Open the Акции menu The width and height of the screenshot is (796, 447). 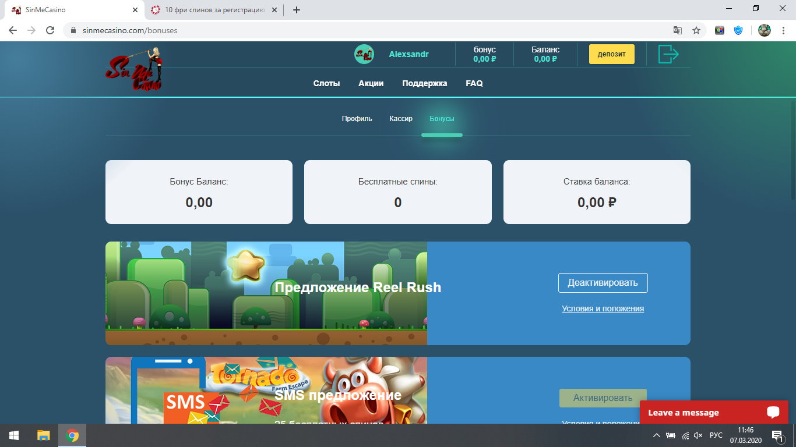(371, 83)
